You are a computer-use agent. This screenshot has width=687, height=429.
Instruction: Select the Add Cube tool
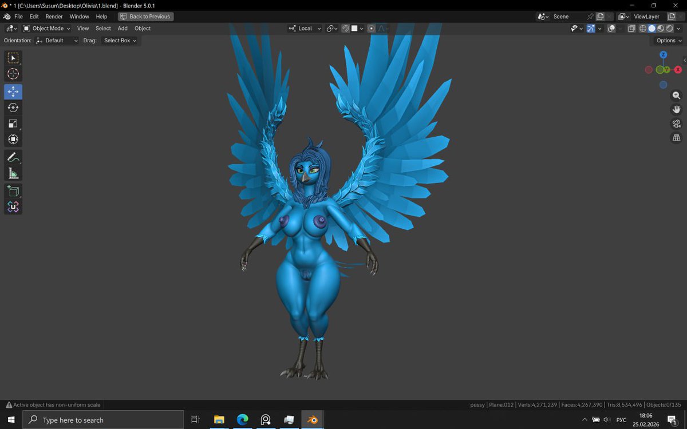[13, 191]
